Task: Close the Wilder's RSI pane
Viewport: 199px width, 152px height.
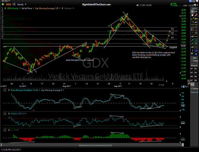Action: pos(5,114)
